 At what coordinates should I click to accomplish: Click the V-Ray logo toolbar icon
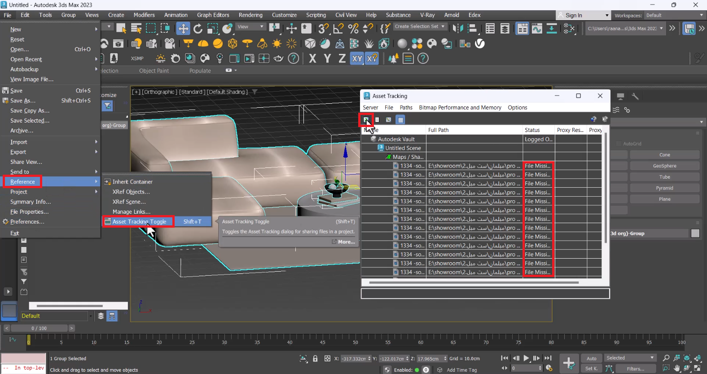point(480,44)
